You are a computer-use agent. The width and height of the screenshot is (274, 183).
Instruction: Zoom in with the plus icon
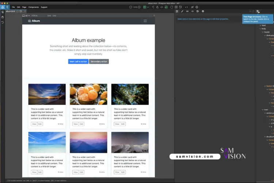[x=139, y=7]
